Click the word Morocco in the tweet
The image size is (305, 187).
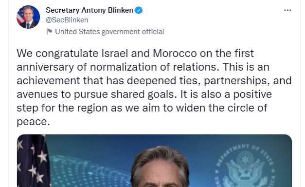(175, 54)
